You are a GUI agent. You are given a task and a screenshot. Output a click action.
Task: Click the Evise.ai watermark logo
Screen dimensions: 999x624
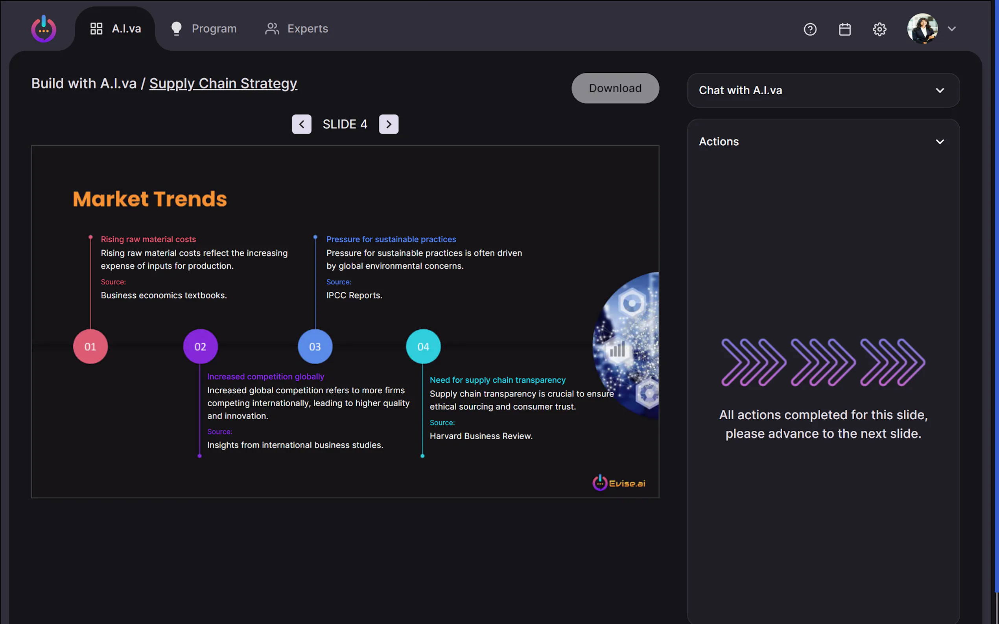619,483
